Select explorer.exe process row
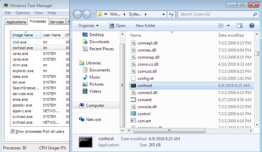 point(40,71)
